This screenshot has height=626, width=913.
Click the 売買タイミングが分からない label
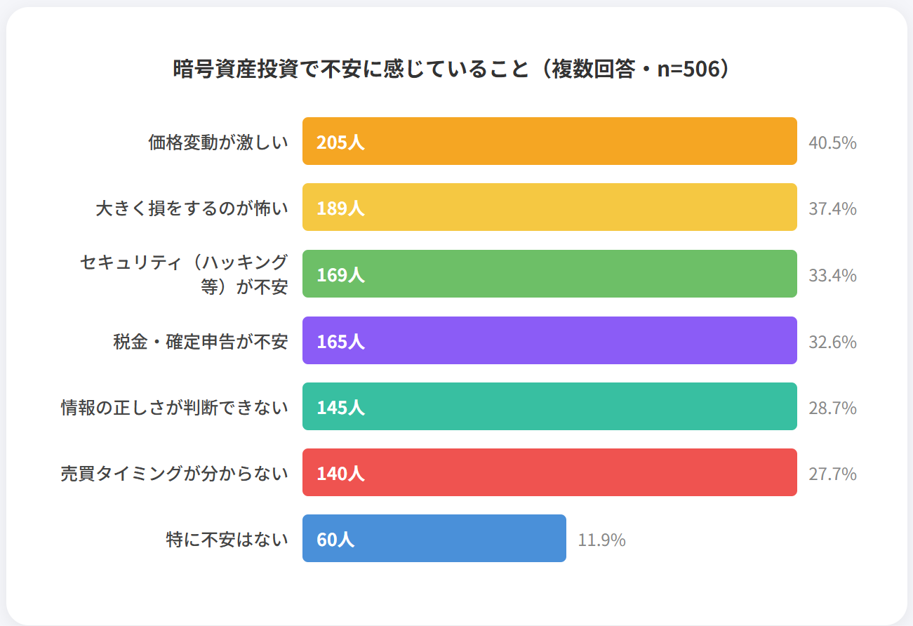pyautogui.click(x=175, y=474)
